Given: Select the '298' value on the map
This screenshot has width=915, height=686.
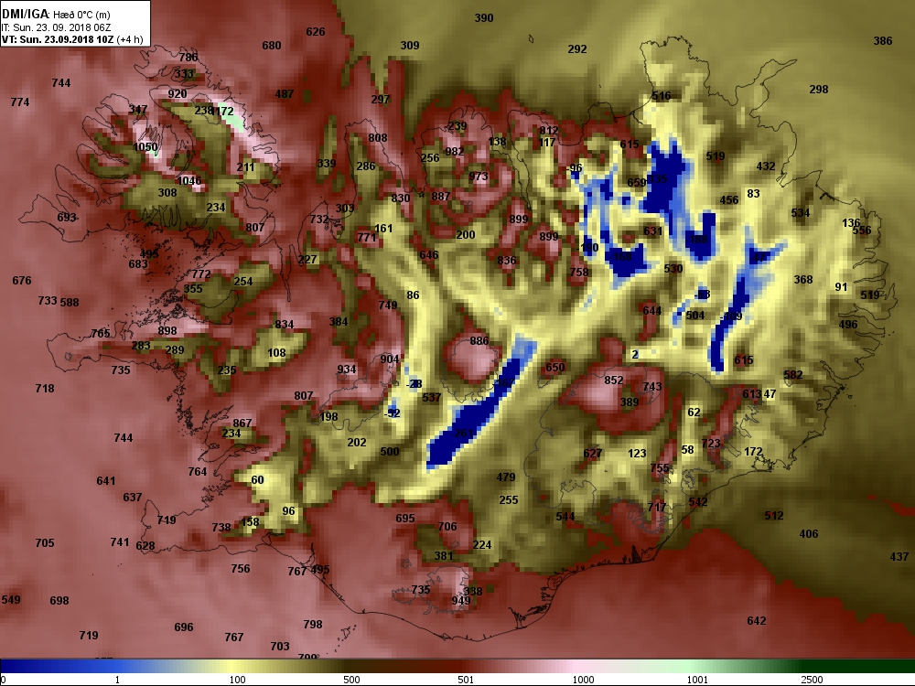Looking at the screenshot, I should pyautogui.click(x=819, y=90).
